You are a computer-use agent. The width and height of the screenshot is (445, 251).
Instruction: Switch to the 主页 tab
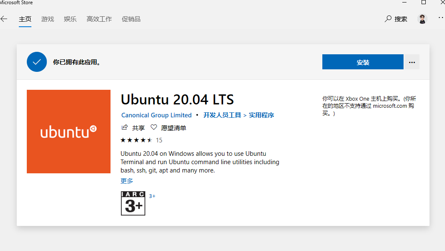coord(25,19)
